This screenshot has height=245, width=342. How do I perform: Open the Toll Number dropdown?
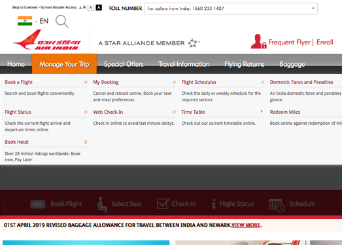[231, 8]
